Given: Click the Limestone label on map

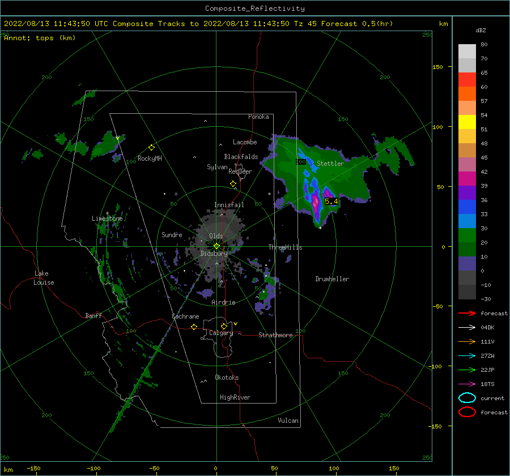Looking at the screenshot, I should tap(107, 218).
